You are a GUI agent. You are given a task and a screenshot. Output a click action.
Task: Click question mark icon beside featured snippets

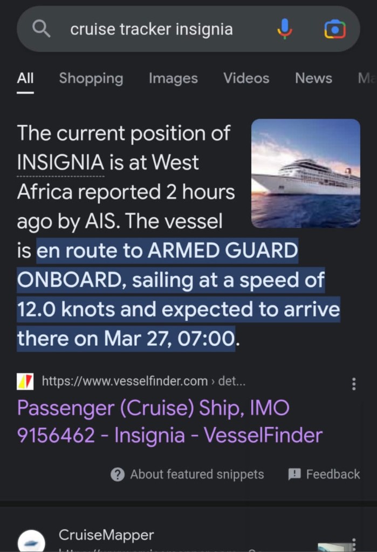(x=117, y=474)
